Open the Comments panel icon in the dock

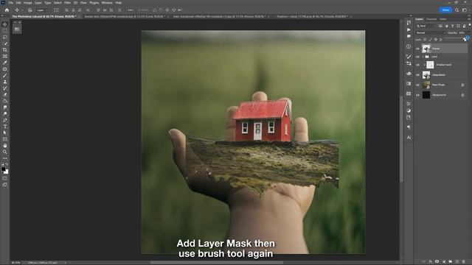(409, 36)
